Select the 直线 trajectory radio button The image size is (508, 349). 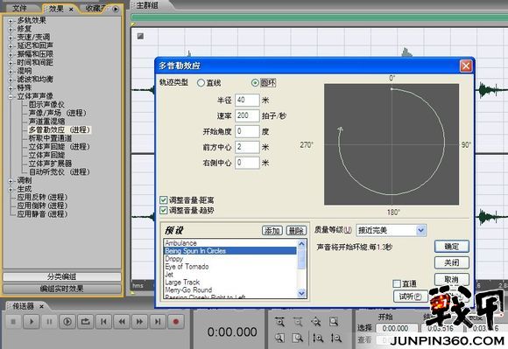[x=201, y=83]
